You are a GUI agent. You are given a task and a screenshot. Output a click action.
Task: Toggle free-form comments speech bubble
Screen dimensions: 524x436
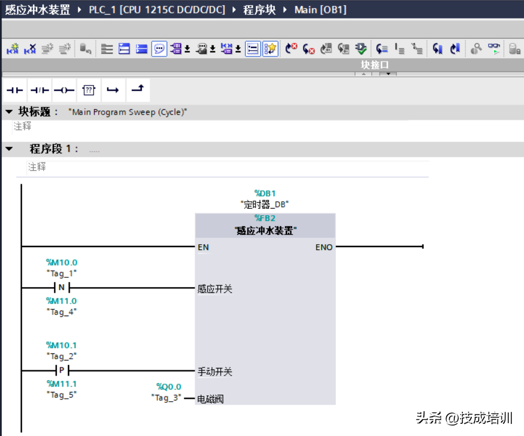coord(159,49)
